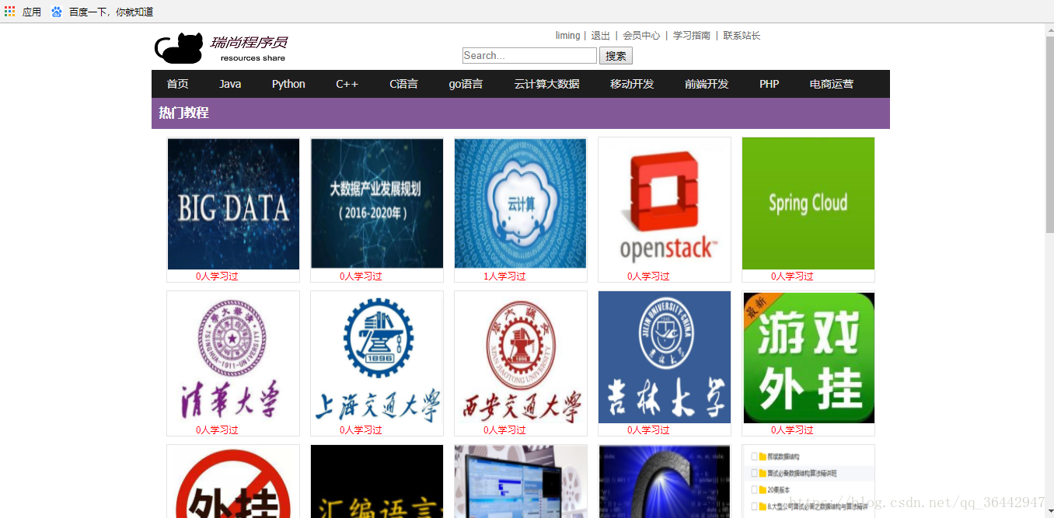The height and width of the screenshot is (518, 1054).
Task: Open the 前端开发 navigation item
Action: point(707,84)
